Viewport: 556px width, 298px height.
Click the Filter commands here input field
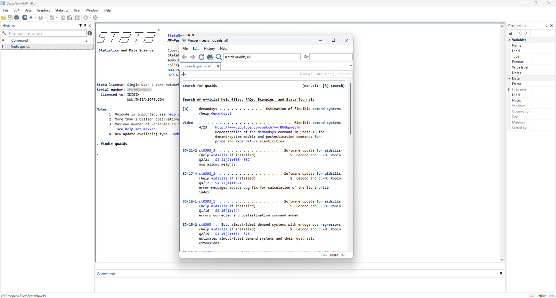click(47, 33)
